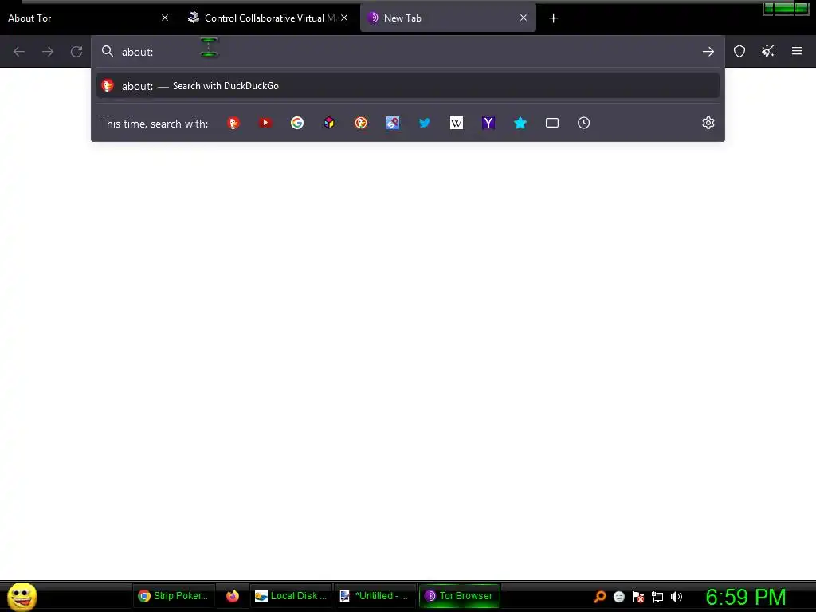Close the Control Collaborative Virtual tab

tap(344, 18)
